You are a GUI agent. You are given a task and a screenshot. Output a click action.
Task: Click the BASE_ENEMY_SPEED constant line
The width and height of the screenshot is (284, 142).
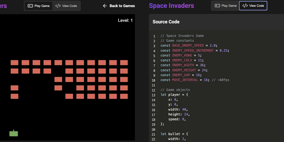point(189,46)
